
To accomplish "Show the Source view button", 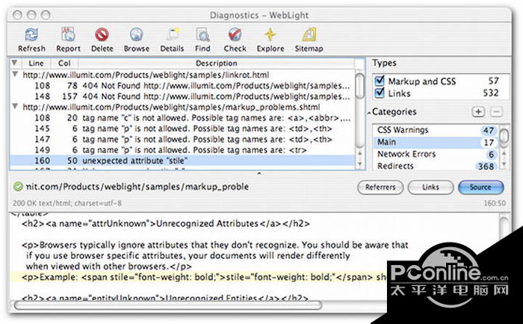I will point(481,187).
